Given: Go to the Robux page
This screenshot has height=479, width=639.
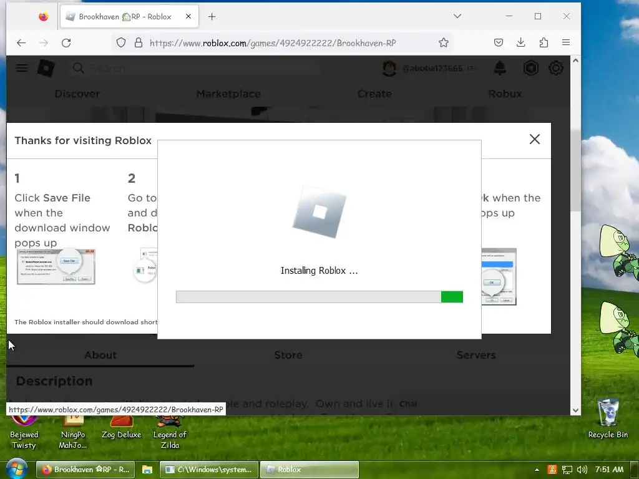Looking at the screenshot, I should (504, 94).
